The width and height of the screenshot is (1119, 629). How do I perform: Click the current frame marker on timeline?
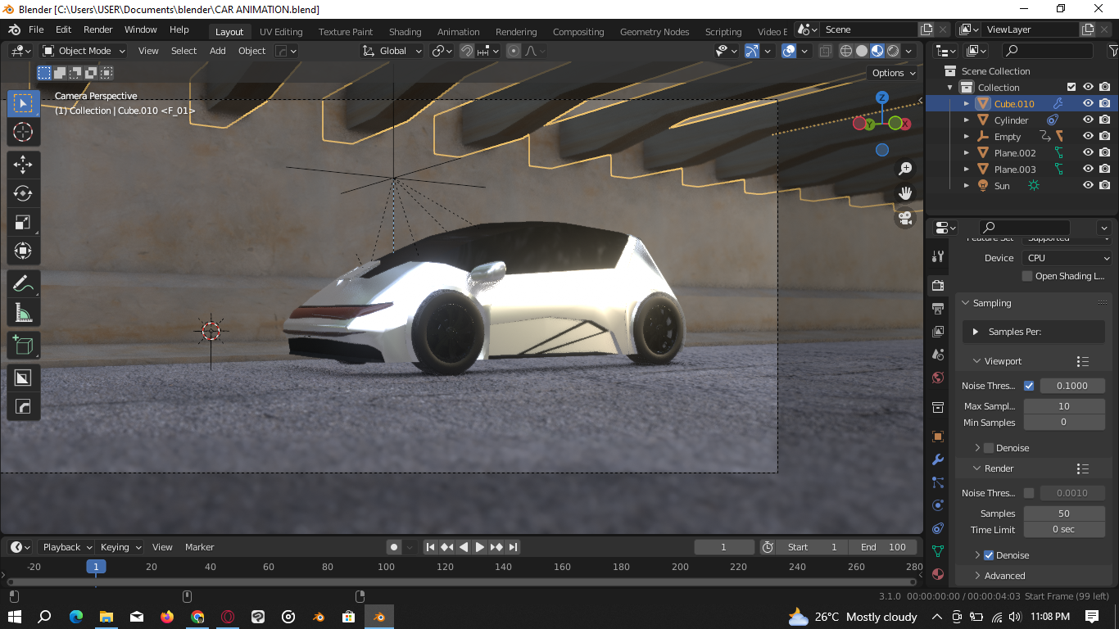coord(96,567)
